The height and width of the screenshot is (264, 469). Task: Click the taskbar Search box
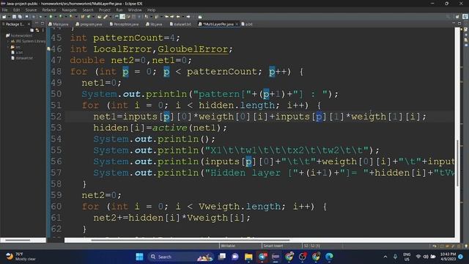181,257
